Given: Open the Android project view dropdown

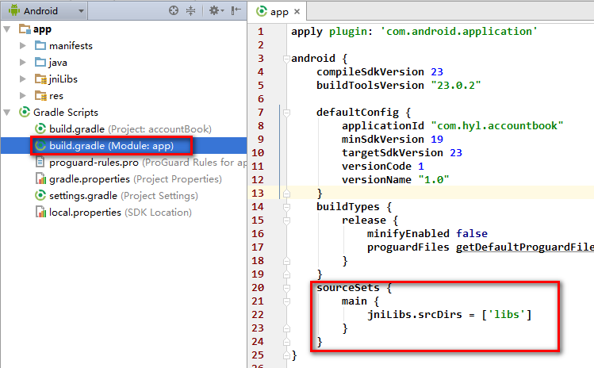Looking at the screenshot, I should tap(44, 10).
